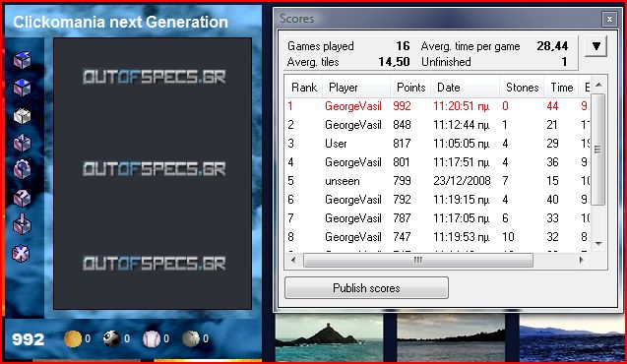Click the Publish scores button
Viewport: 627px width, 364px height.
pos(366,287)
